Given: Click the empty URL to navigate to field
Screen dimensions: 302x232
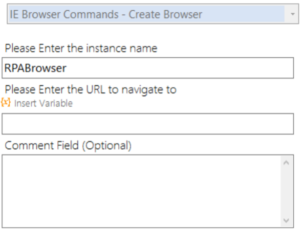Looking at the screenshot, I should click(x=148, y=124).
